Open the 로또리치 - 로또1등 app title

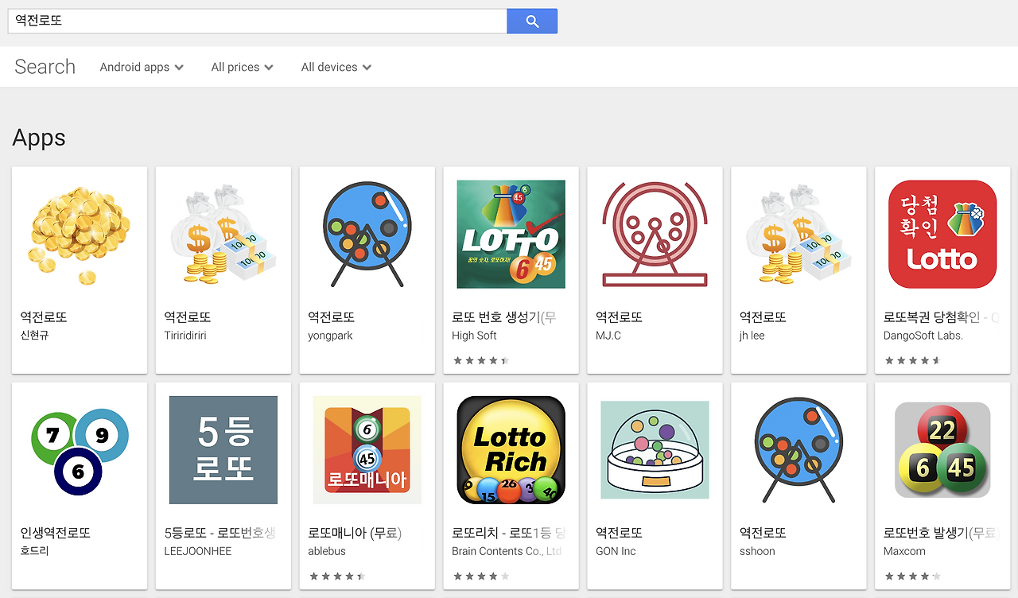click(509, 533)
